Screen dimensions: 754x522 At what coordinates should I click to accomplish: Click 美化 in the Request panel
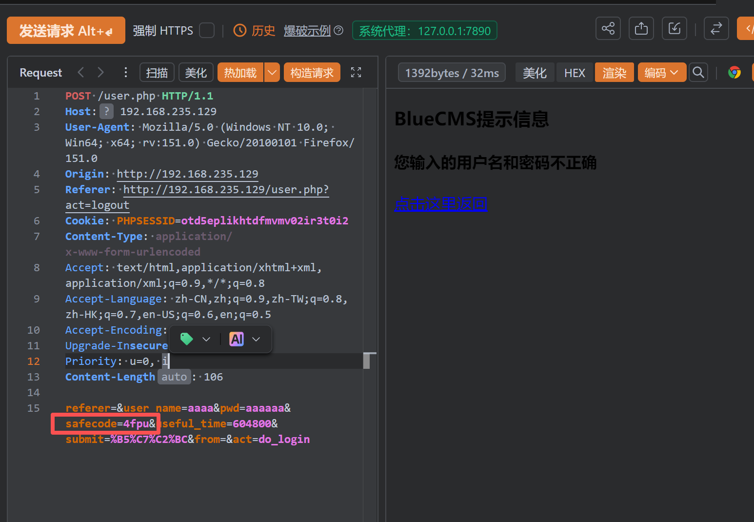[196, 73]
